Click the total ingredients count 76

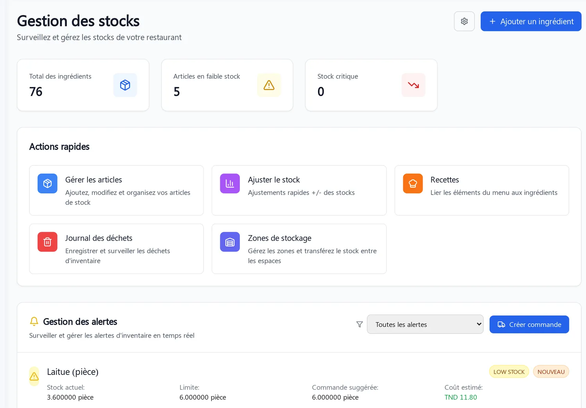(x=36, y=91)
